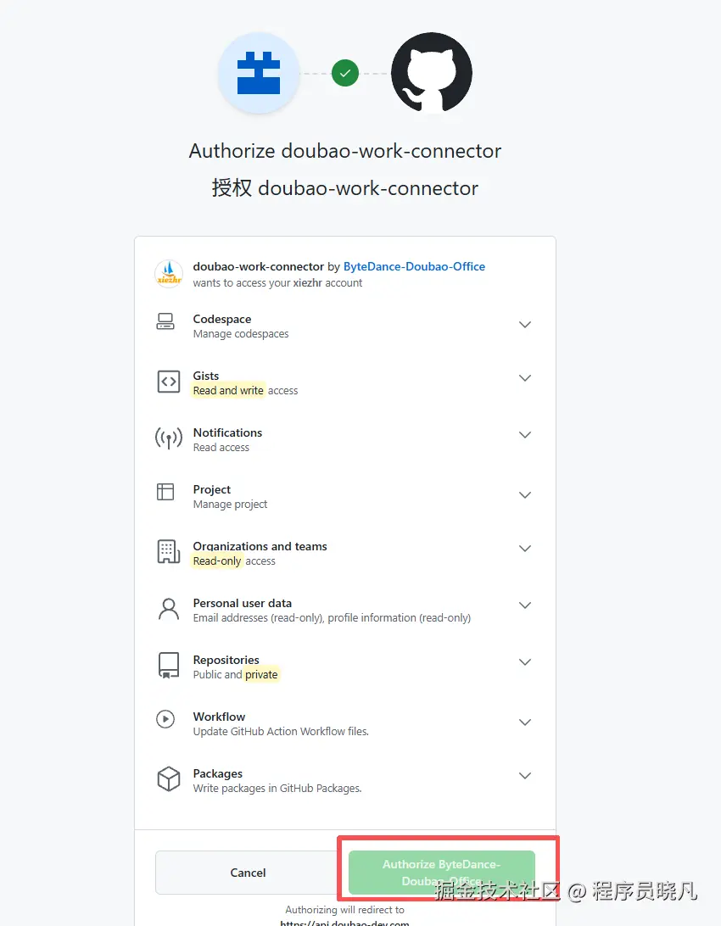The height and width of the screenshot is (926, 721).
Task: Click the Project table icon
Action: pos(165,491)
